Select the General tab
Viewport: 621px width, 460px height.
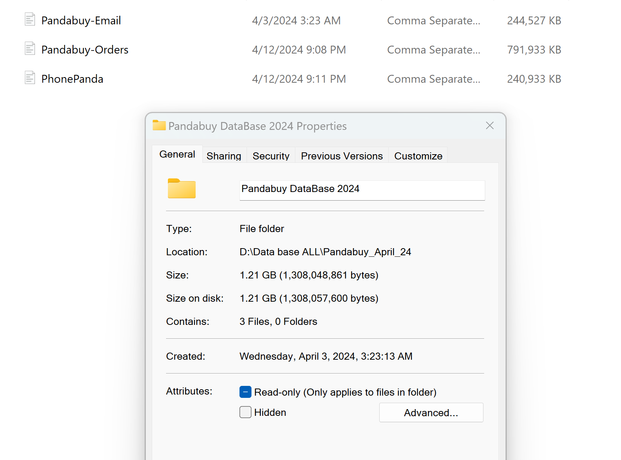[177, 154]
